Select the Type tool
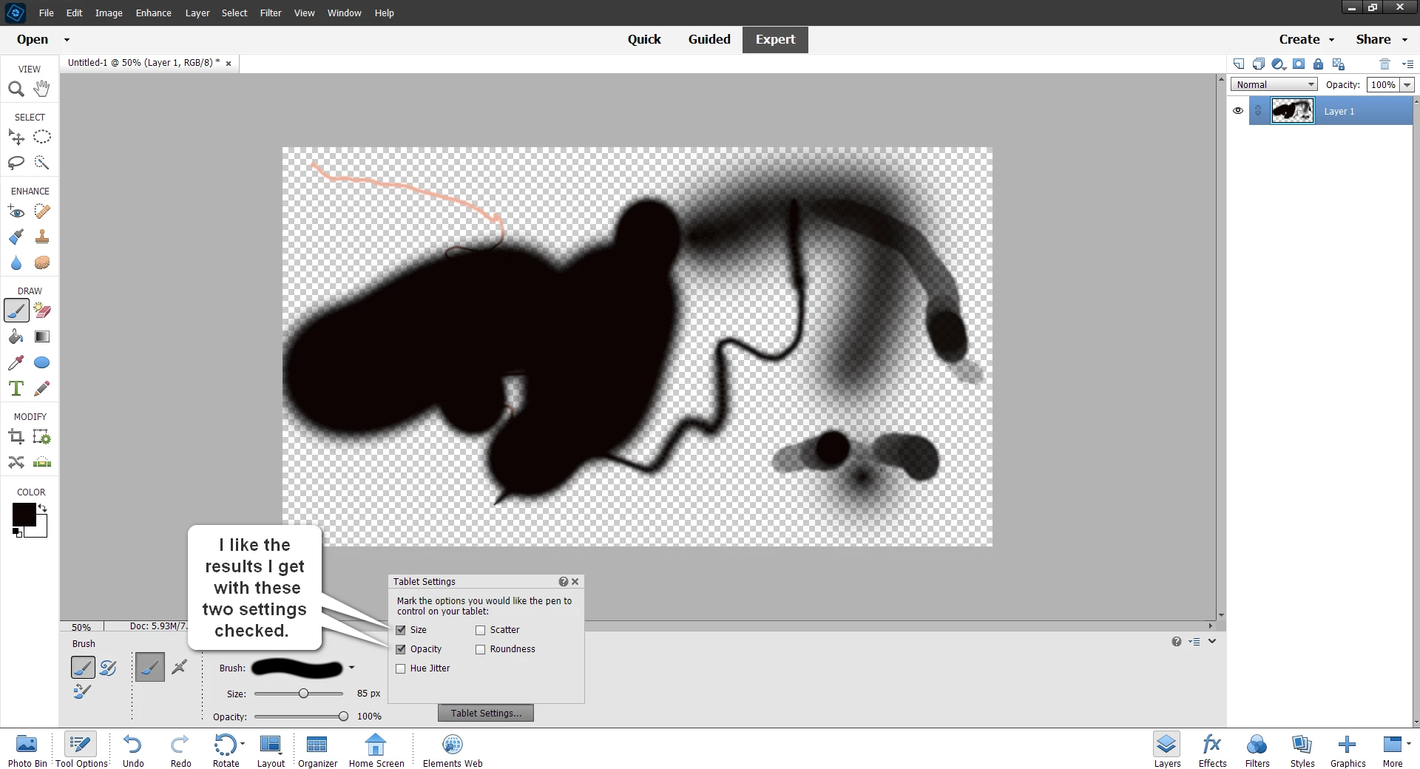Viewport: 1420px width, 769px height. tap(16, 389)
